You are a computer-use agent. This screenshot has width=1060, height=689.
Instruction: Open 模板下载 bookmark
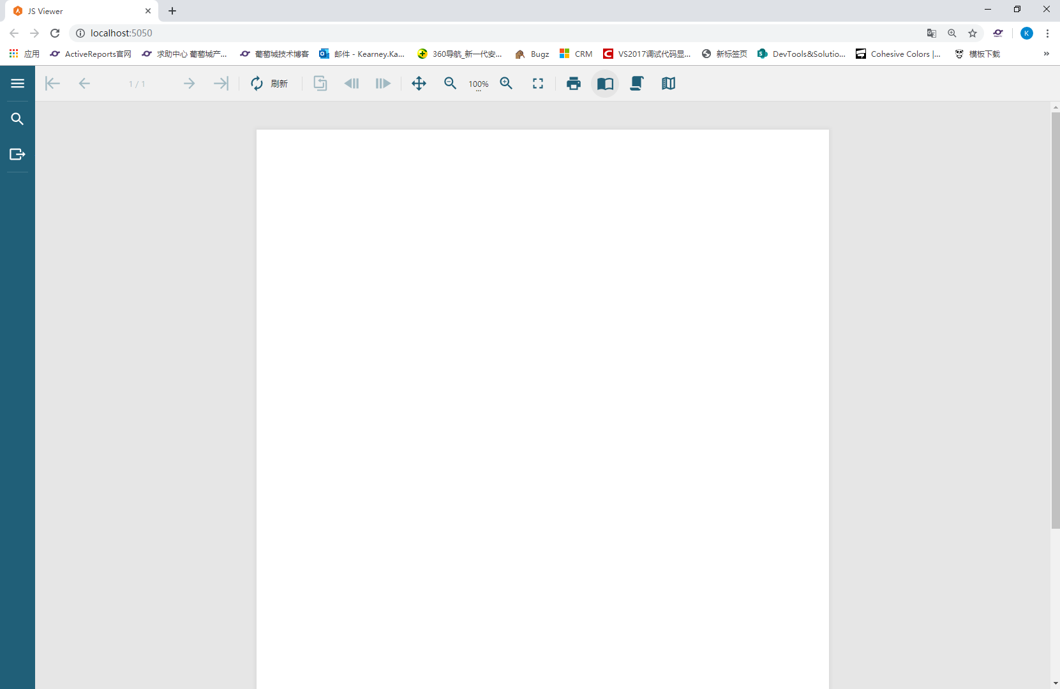[978, 54]
